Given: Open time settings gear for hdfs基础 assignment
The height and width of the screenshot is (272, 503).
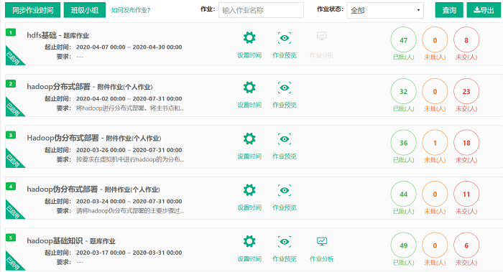Looking at the screenshot, I should (x=249, y=38).
